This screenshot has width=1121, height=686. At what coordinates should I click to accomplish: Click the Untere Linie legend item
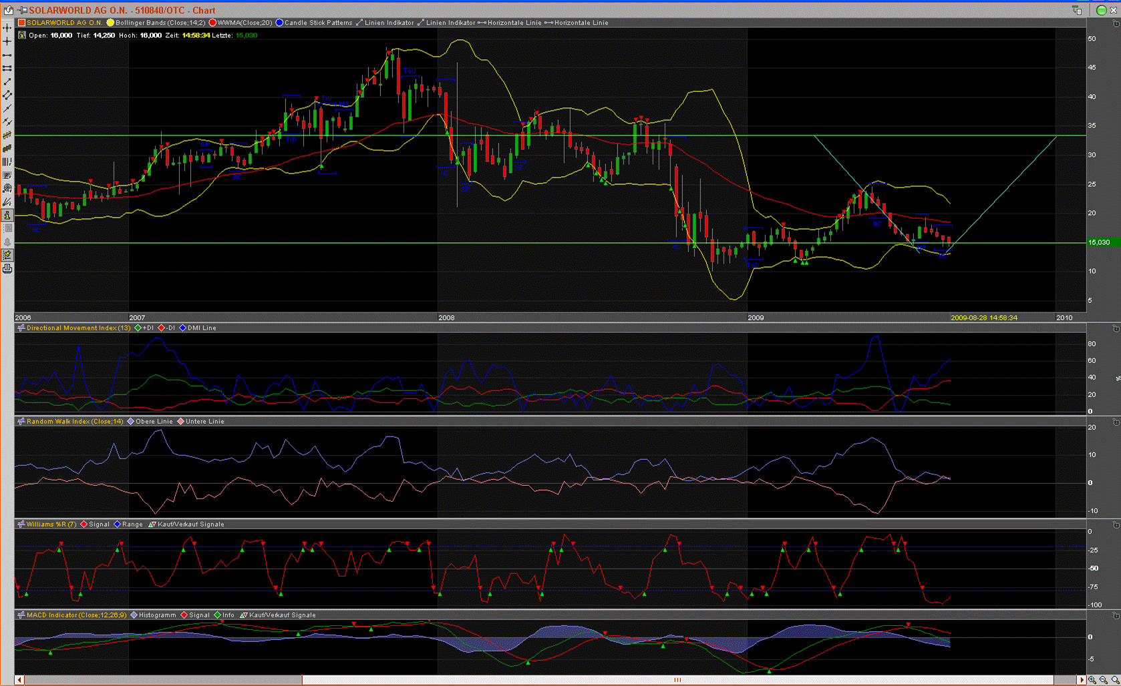(x=201, y=422)
